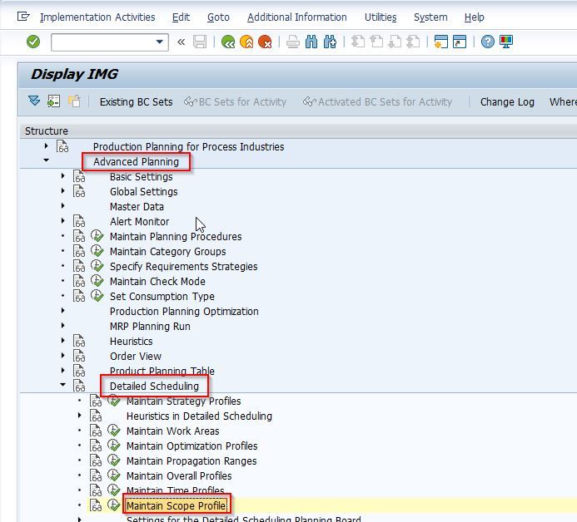Select the Maintain Strategy Profiles entry
Viewport: 577px width, 522px height.
[184, 401]
